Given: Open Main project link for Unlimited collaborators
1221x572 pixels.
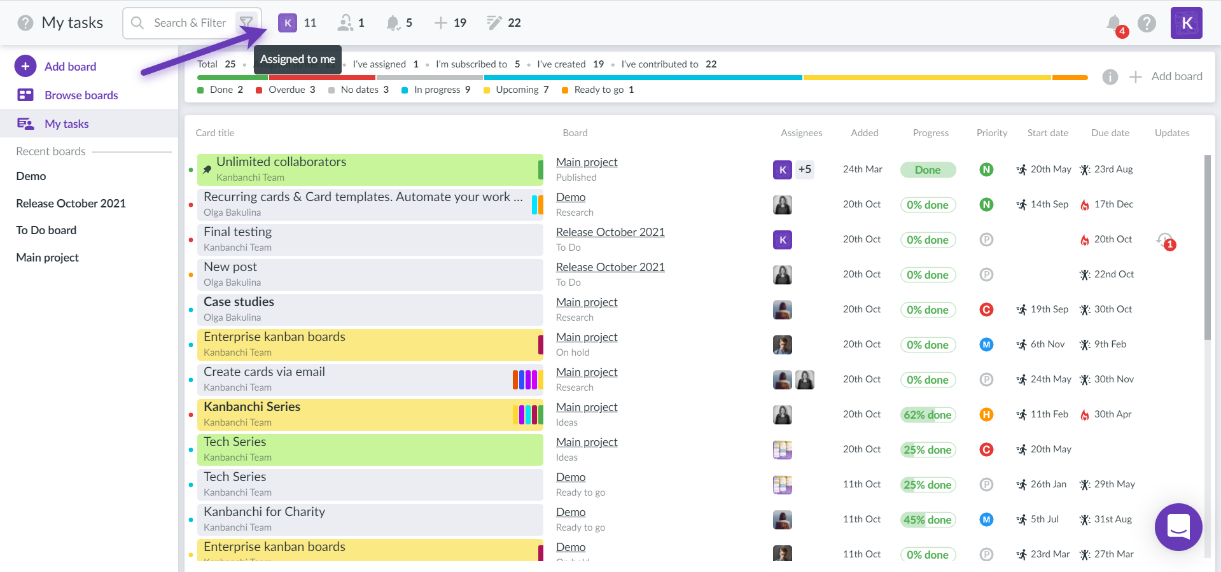Looking at the screenshot, I should (x=587, y=162).
